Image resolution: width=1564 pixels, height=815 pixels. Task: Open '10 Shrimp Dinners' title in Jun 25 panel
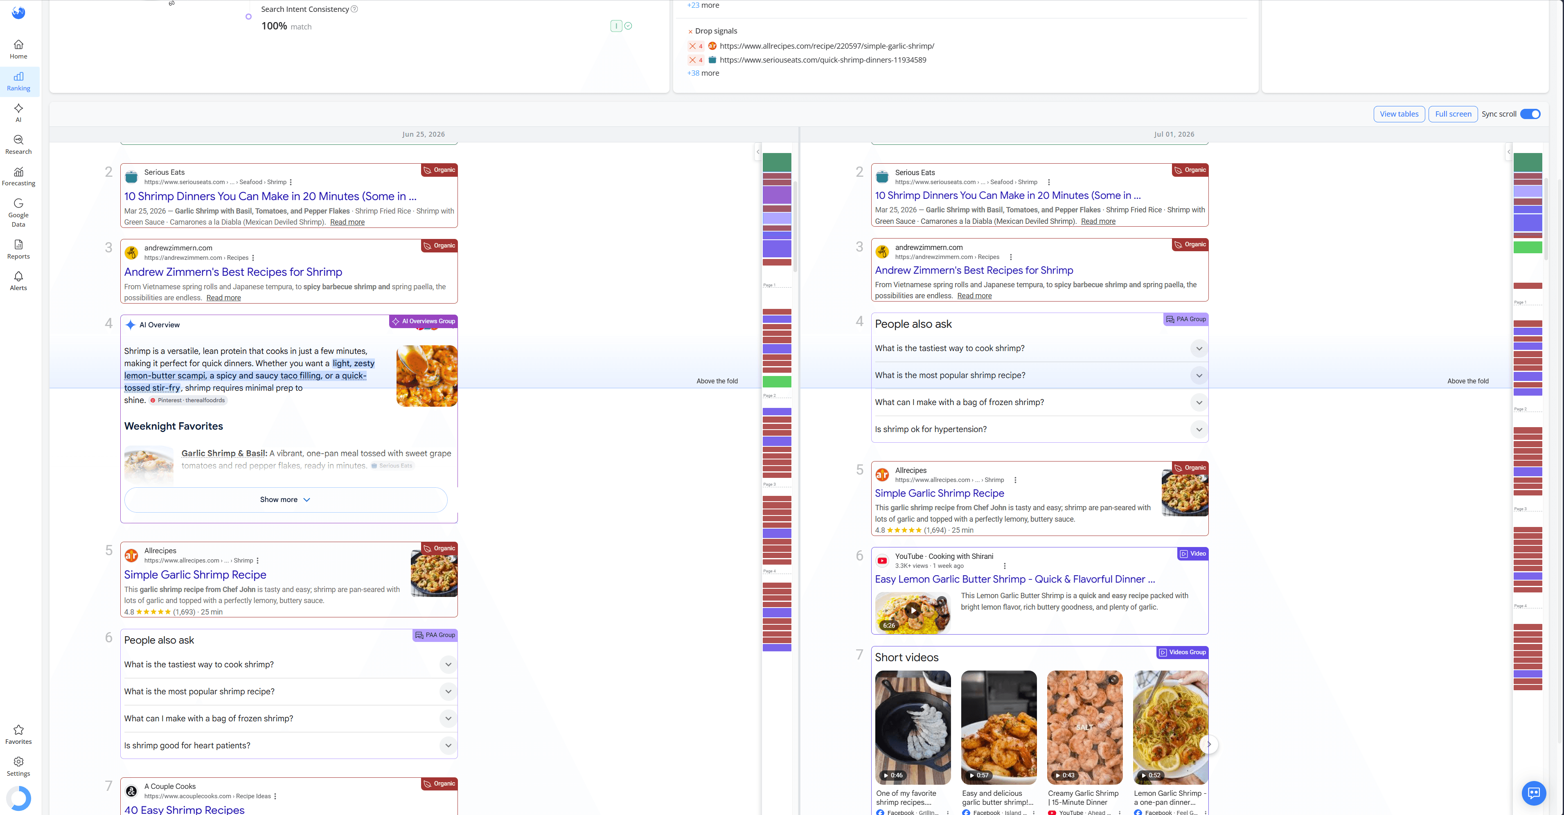point(270,197)
